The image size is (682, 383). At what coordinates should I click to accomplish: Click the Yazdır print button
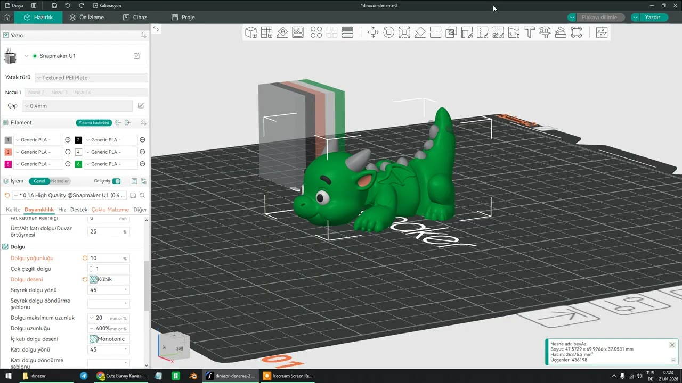pos(653,17)
